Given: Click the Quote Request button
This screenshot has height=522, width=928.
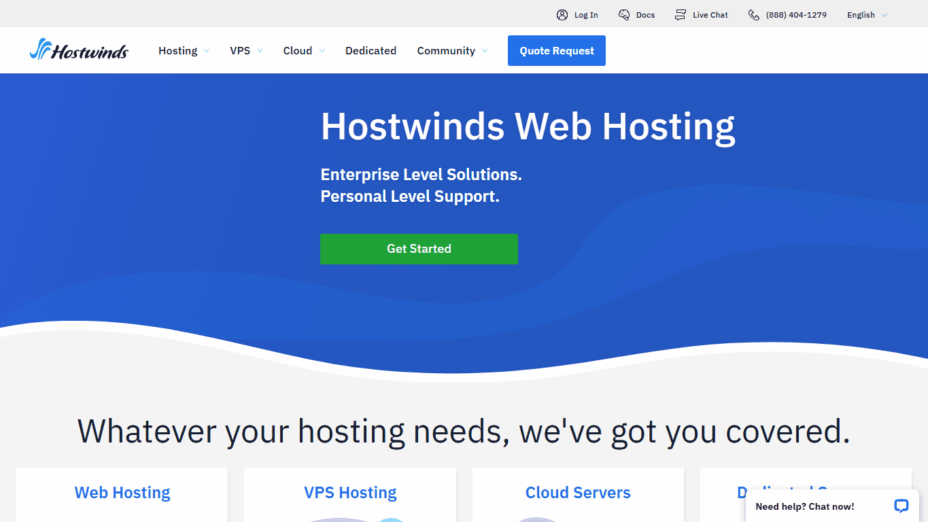Looking at the screenshot, I should (557, 51).
